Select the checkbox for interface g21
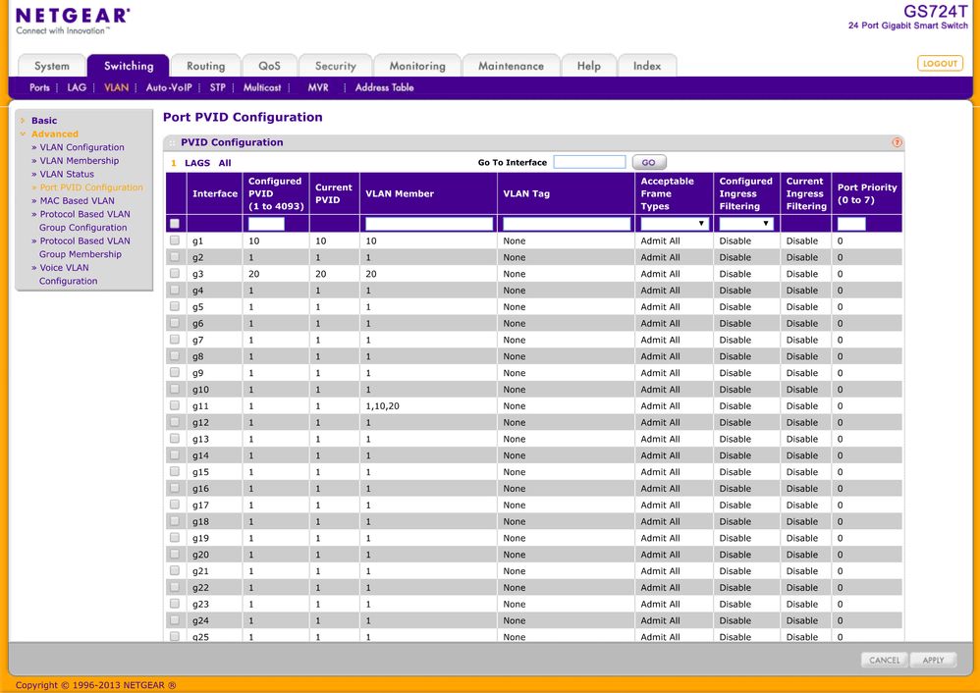Viewport: 980px width, 693px height. point(175,570)
